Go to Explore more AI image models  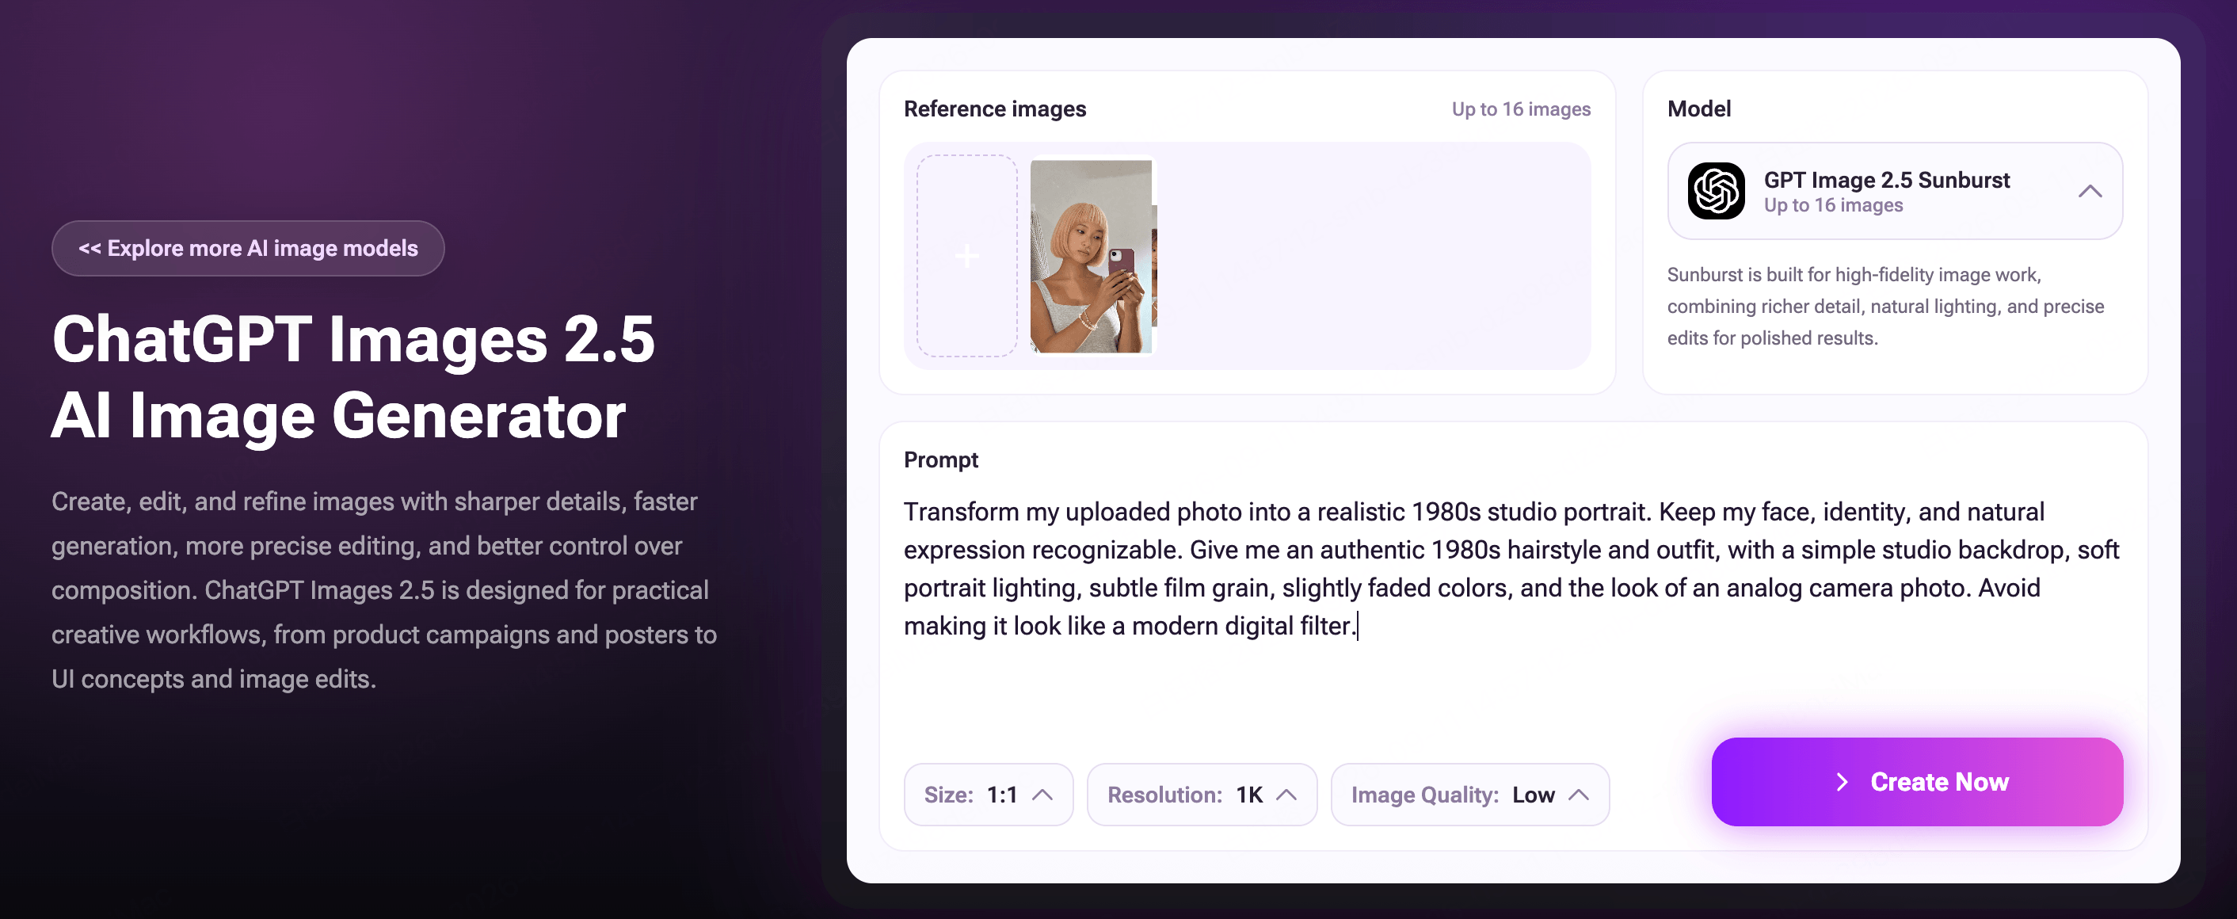(x=249, y=249)
